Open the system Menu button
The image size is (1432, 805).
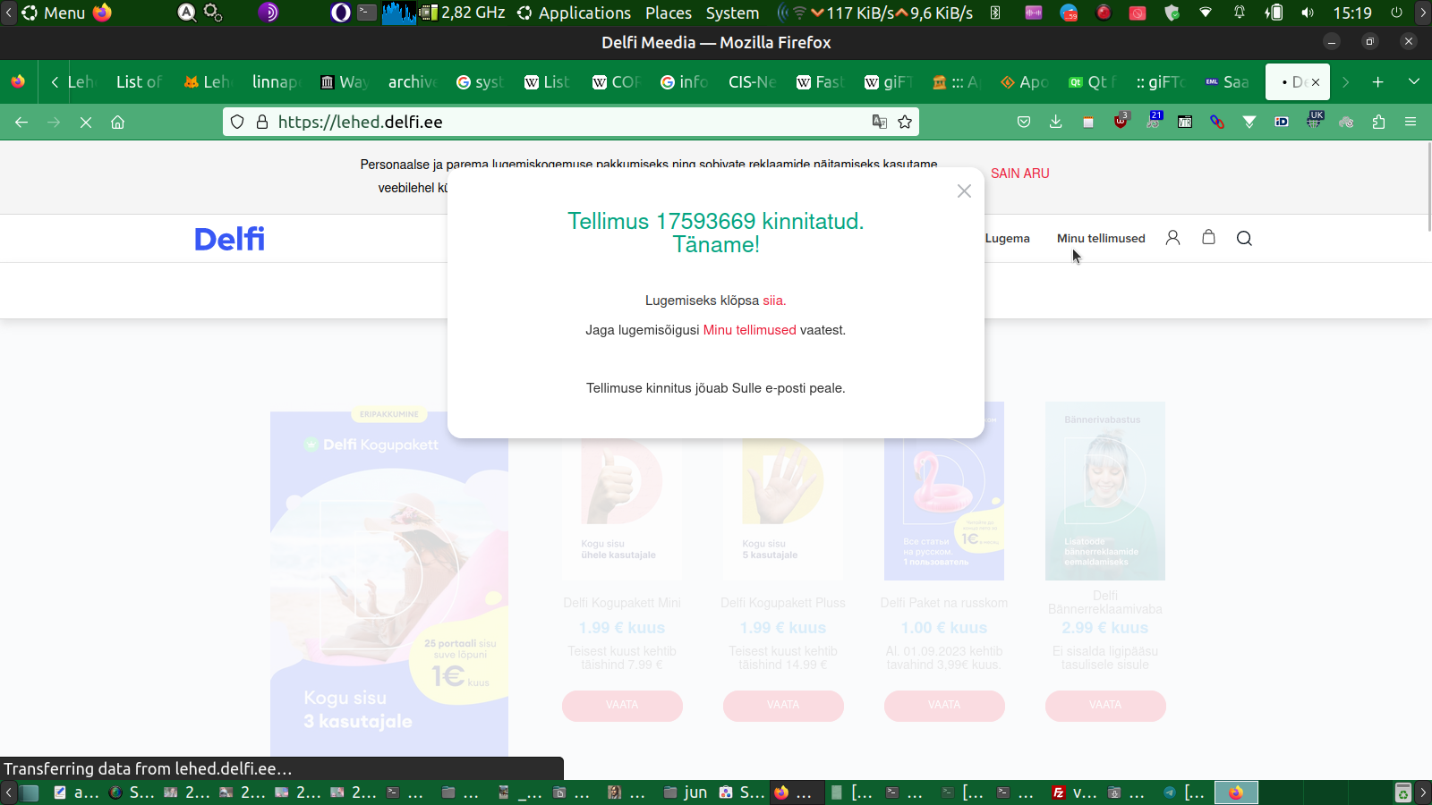(x=54, y=13)
